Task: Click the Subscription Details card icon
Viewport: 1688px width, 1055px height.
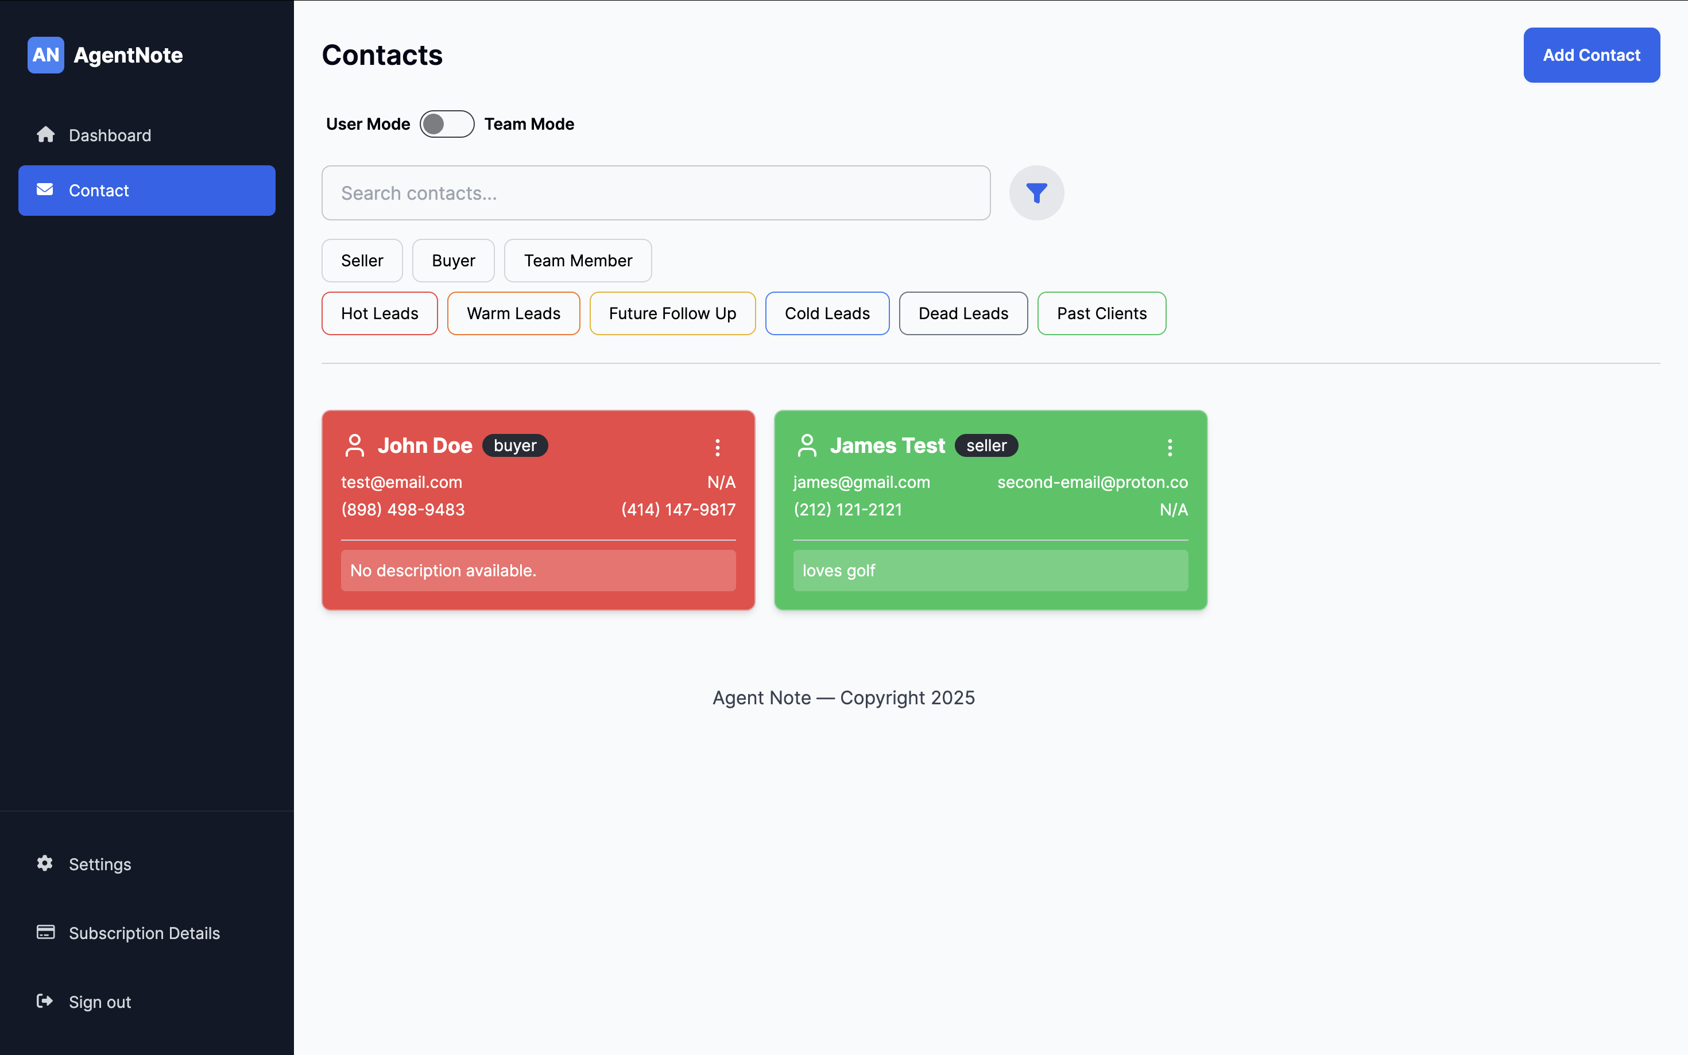Action: point(45,932)
